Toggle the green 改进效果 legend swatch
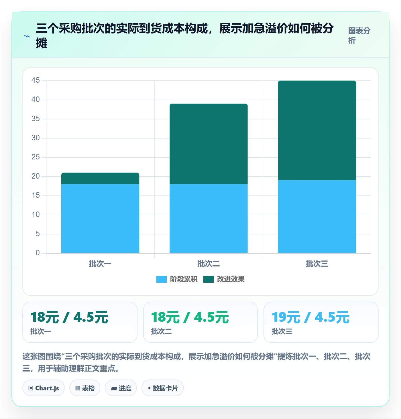 209,279
